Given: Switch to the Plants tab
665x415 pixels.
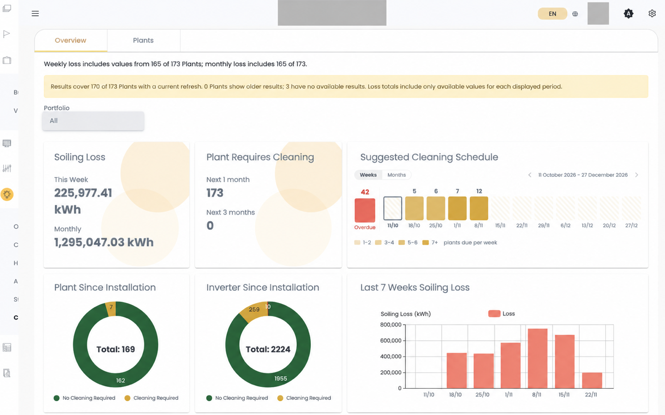Looking at the screenshot, I should pos(143,41).
